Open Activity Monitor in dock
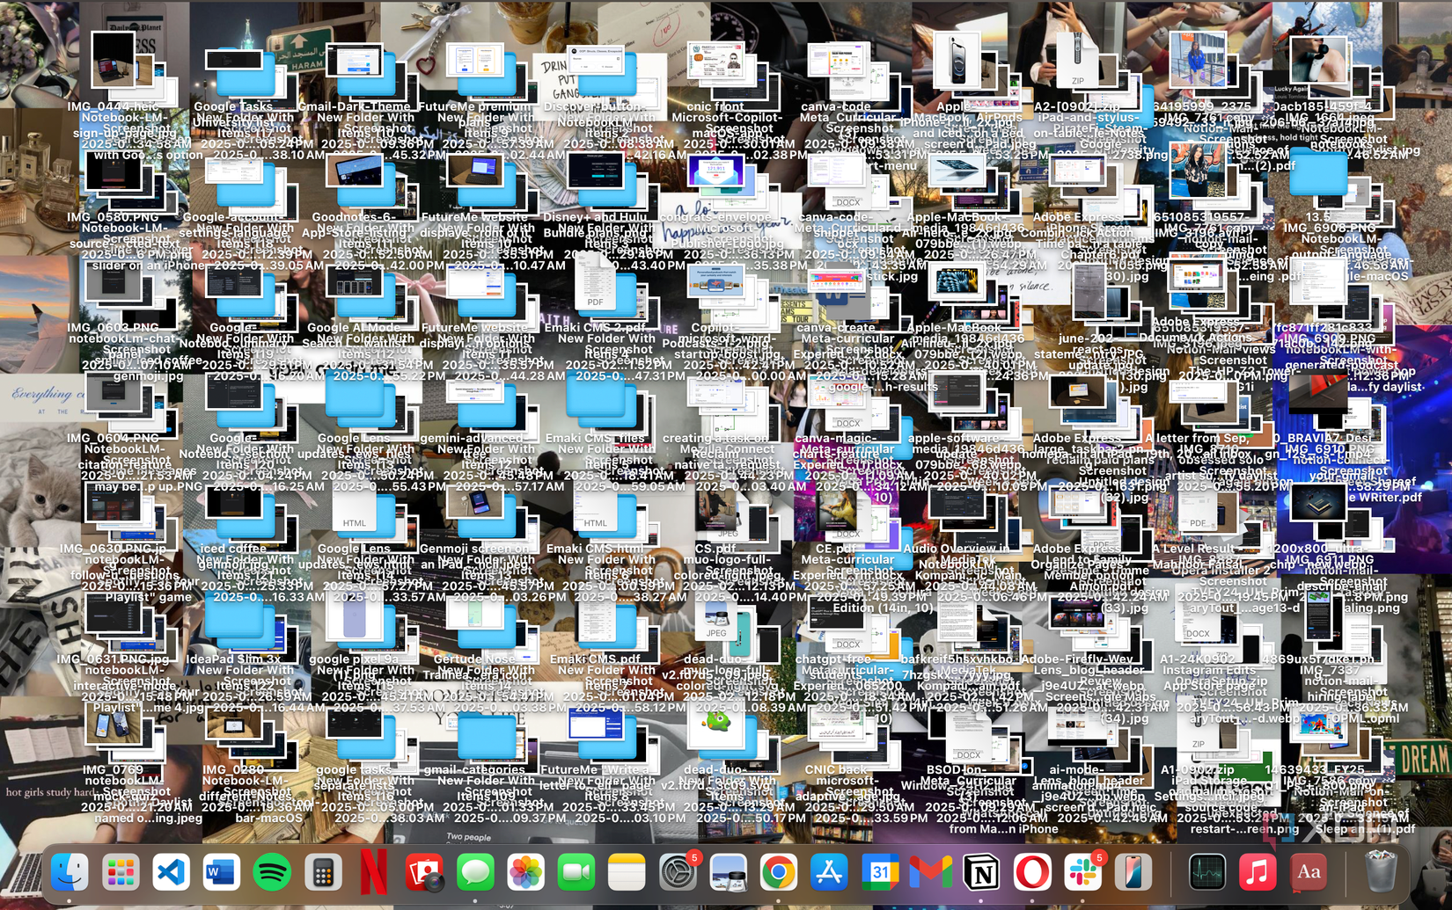1452x910 pixels. point(1206,872)
